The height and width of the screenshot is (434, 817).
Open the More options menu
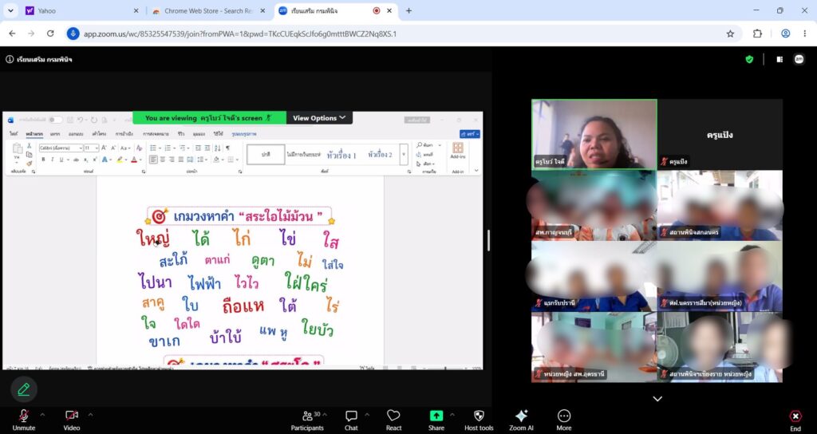click(564, 420)
